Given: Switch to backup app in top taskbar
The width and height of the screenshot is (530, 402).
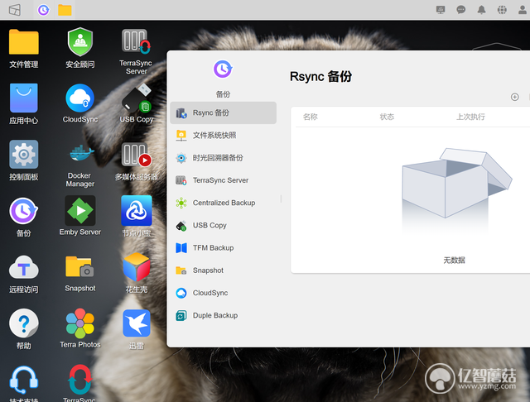Looking at the screenshot, I should (x=43, y=10).
